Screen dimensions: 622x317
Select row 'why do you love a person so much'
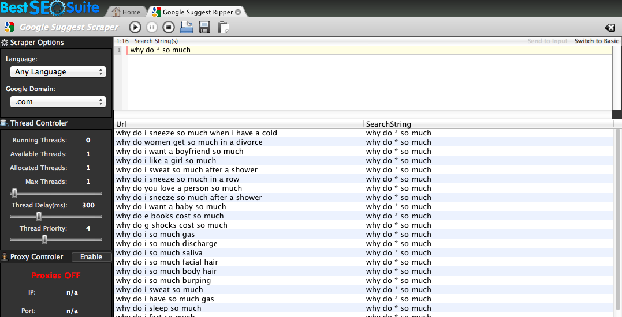click(x=363, y=188)
